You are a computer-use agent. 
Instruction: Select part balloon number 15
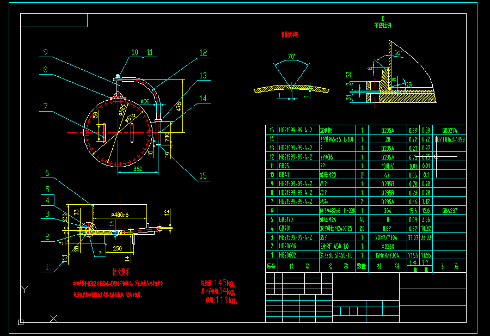point(203,176)
